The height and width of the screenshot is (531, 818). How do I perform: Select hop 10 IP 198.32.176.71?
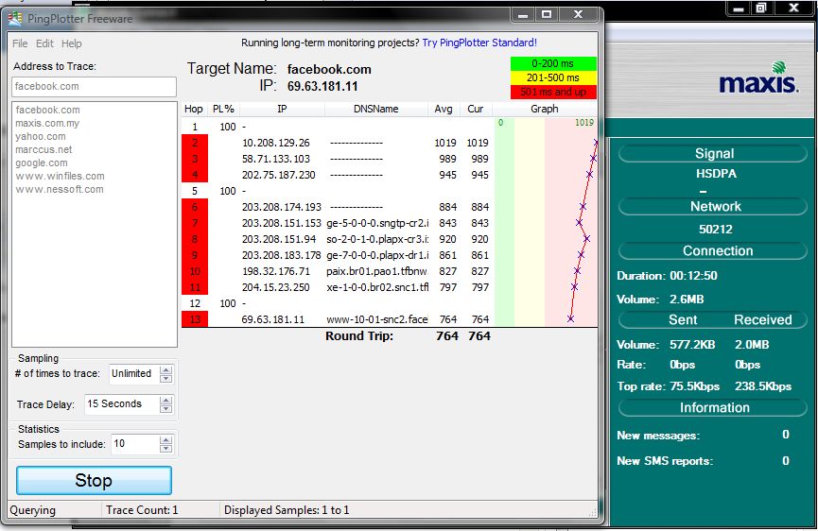pyautogui.click(x=276, y=271)
